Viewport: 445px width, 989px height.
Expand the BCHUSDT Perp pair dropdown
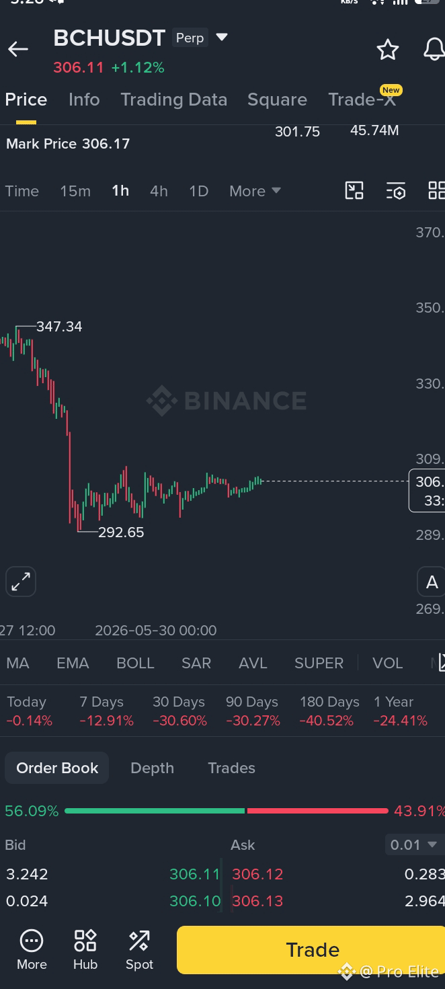pyautogui.click(x=222, y=38)
